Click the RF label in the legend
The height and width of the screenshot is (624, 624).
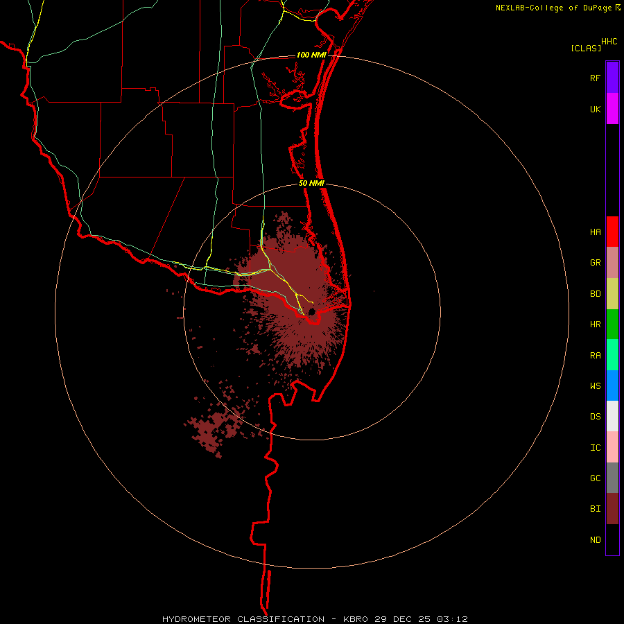(x=595, y=78)
